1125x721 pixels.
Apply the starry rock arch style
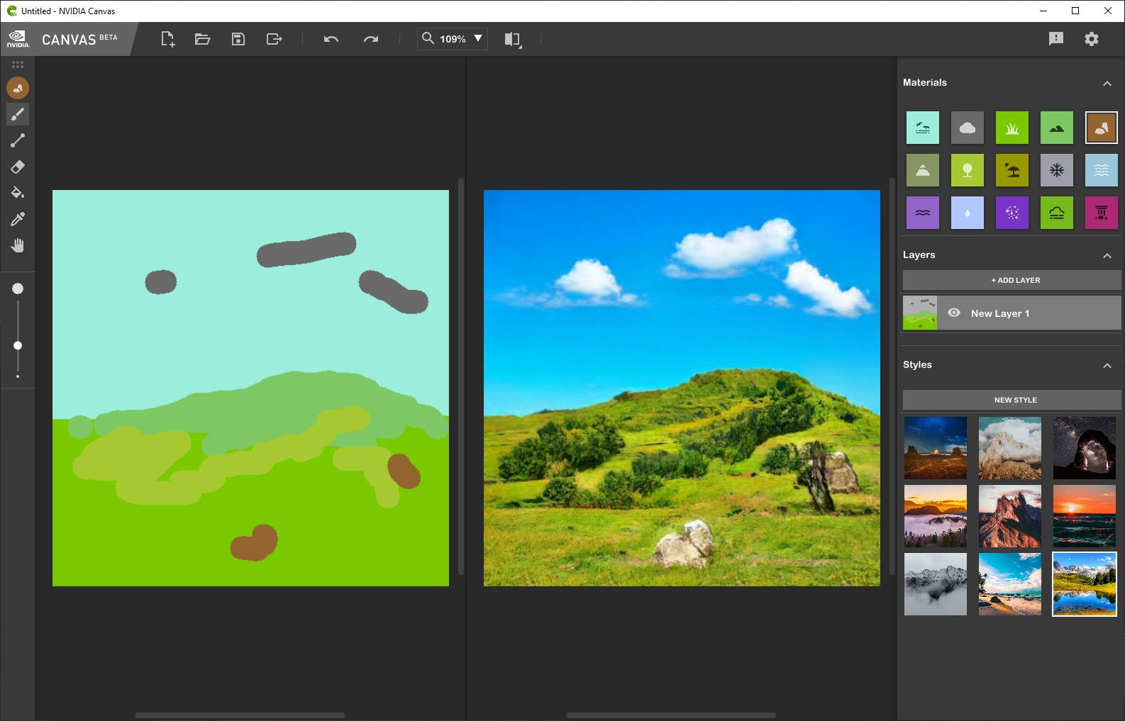(x=1085, y=448)
